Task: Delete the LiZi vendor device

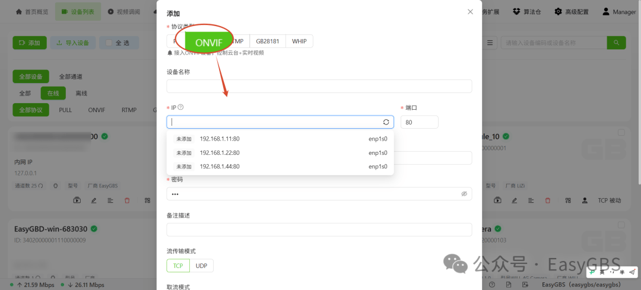Action: [x=547, y=200]
